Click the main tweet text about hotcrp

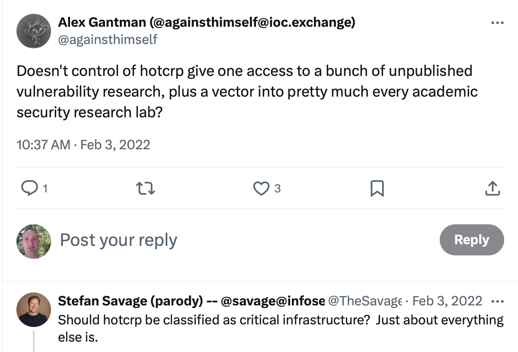click(x=247, y=91)
